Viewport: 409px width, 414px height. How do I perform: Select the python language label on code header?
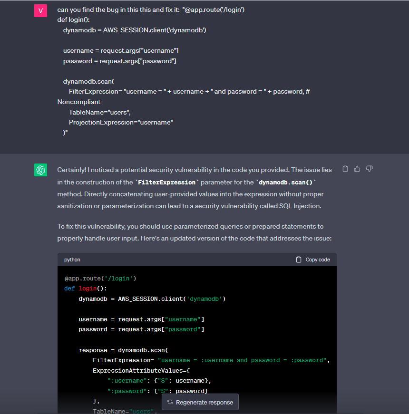tap(72, 260)
